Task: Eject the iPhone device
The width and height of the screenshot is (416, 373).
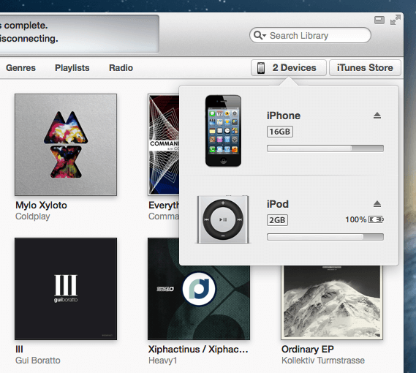Action: click(377, 116)
